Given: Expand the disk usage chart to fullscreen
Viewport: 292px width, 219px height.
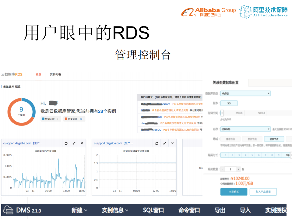Looking at the screenshot, I should tap(164, 143).
